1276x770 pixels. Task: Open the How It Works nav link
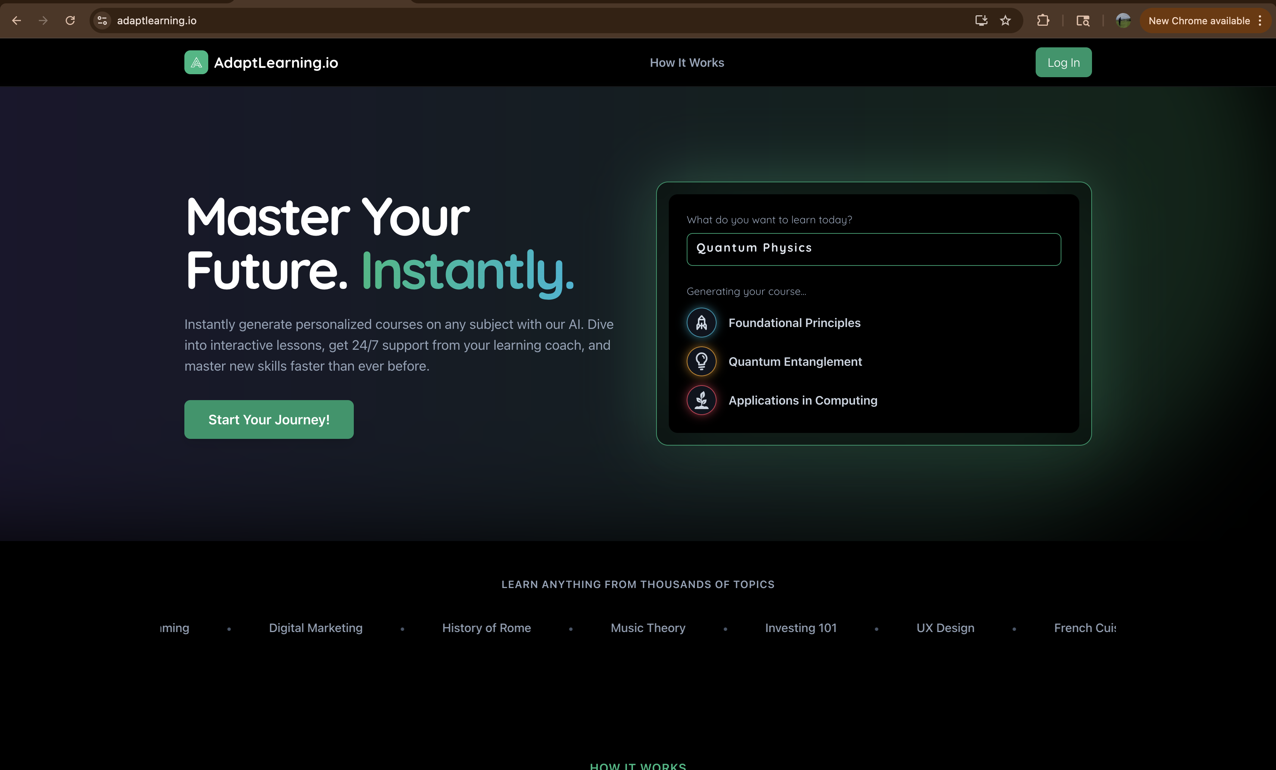click(687, 63)
